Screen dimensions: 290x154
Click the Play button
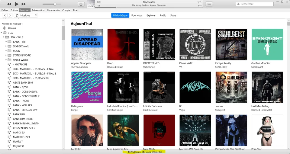coord(16,4)
